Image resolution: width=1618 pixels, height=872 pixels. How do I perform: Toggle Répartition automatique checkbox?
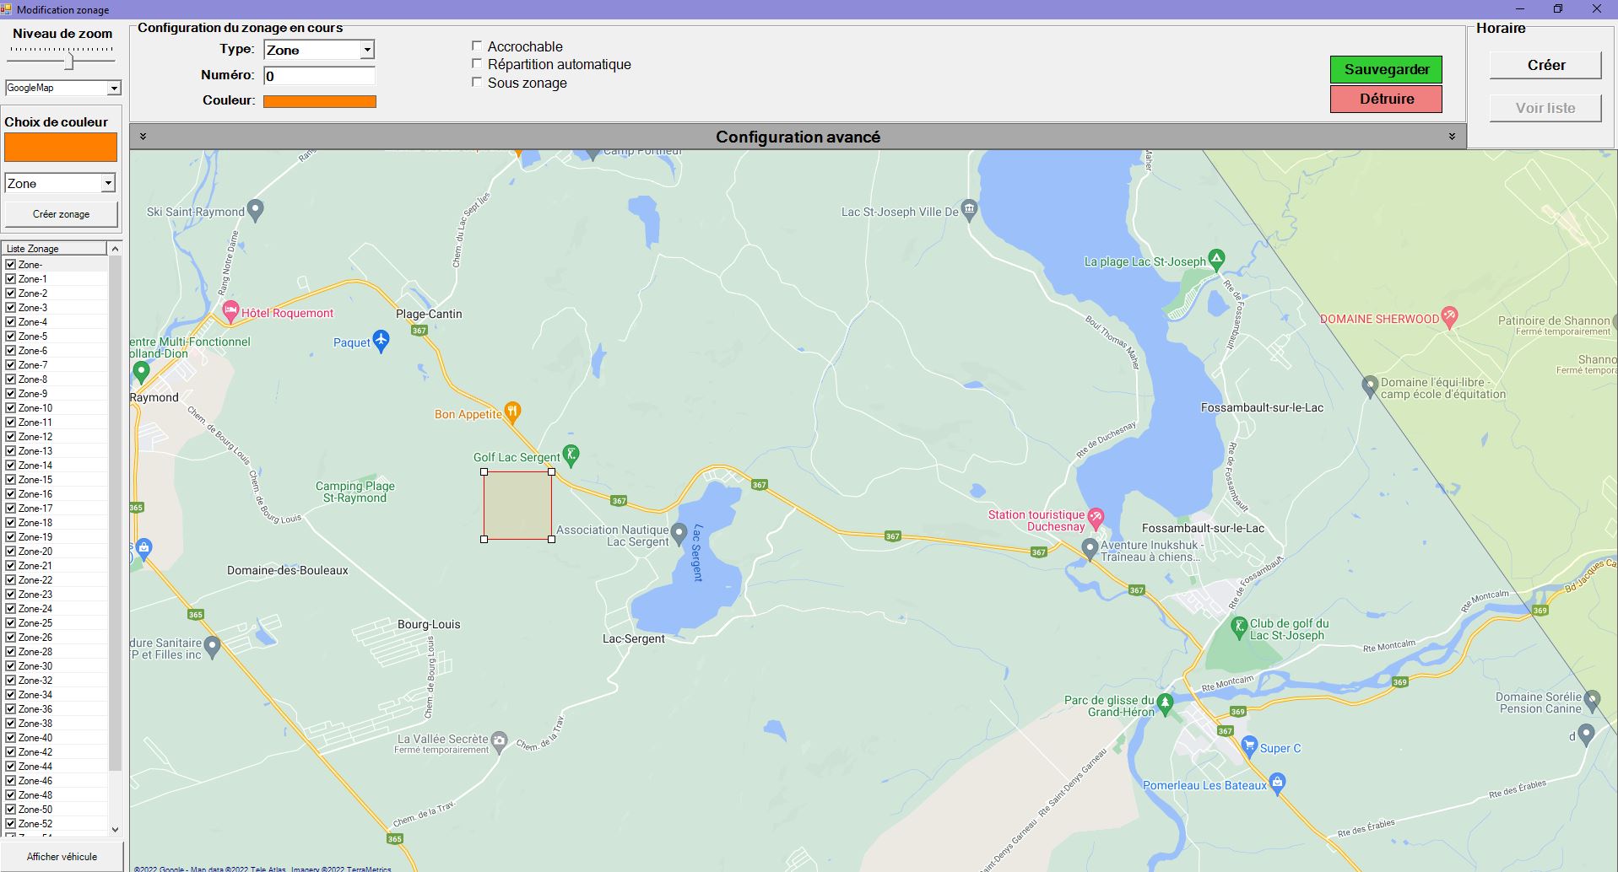(477, 63)
